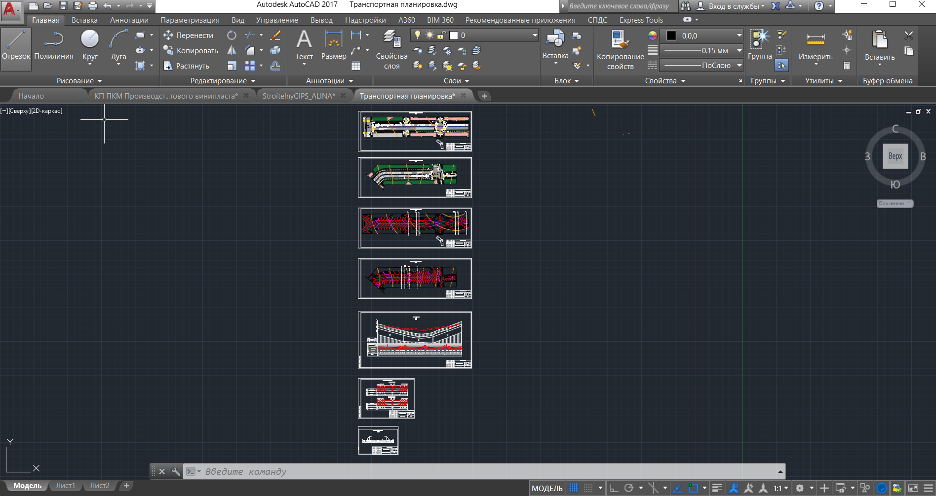
Task: Toggle lineweight display in status bar
Action: 717,488
